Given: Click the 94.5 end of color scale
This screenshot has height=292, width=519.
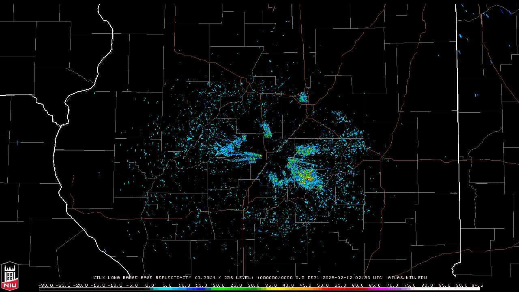Looking at the screenshot, I should 477,285.
